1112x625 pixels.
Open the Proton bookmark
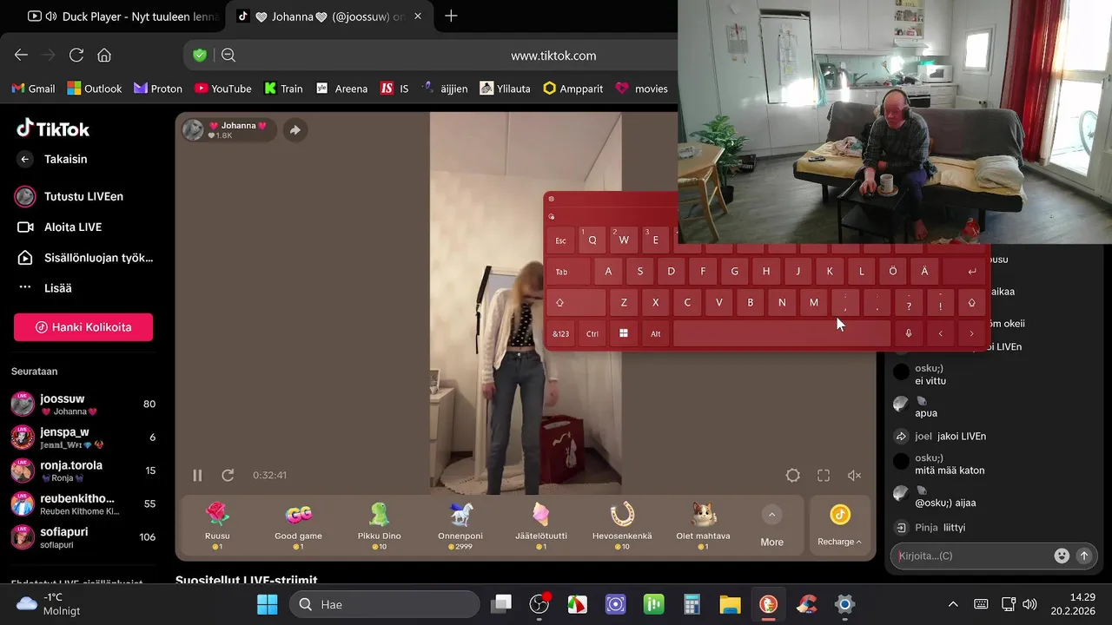[158, 89]
